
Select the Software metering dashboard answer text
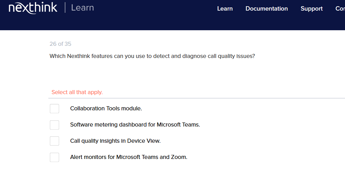[x=135, y=125]
